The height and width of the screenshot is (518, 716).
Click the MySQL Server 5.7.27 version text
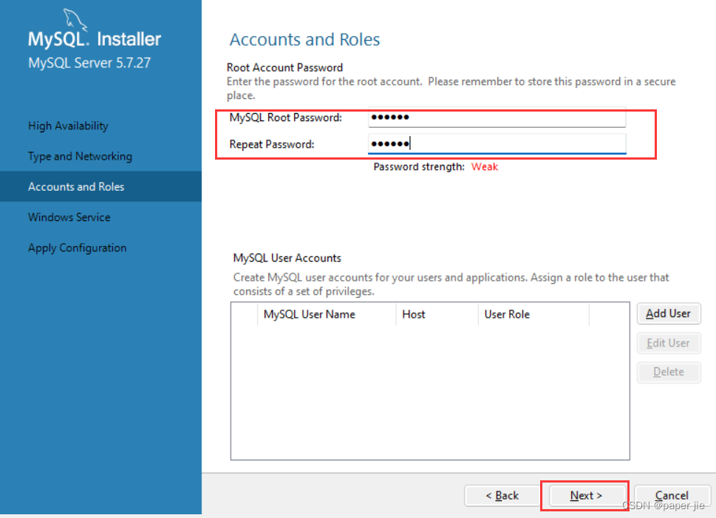[x=89, y=63]
